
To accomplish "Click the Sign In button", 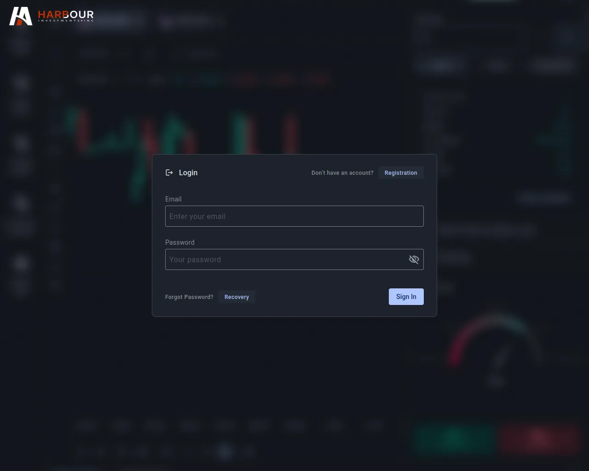I will 406,297.
